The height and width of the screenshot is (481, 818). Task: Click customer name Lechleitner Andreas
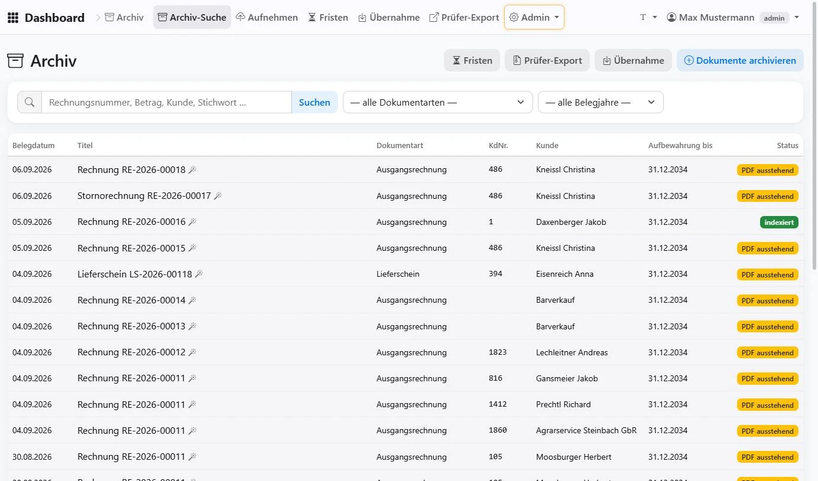(572, 352)
